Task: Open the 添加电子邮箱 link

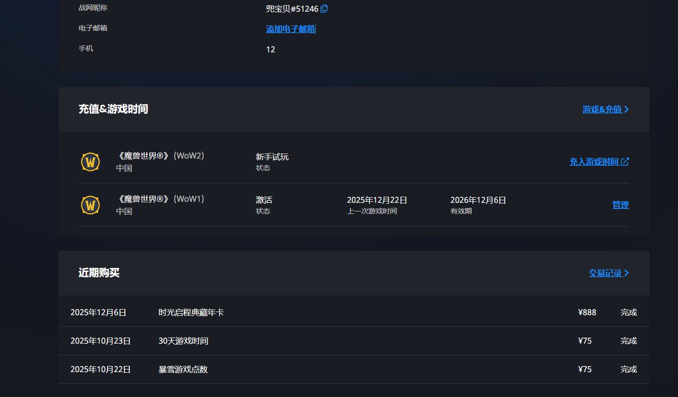Action: [290, 29]
